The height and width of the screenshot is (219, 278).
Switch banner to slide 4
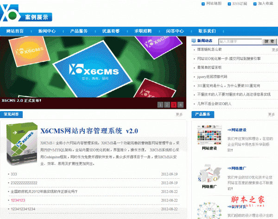point(181,105)
